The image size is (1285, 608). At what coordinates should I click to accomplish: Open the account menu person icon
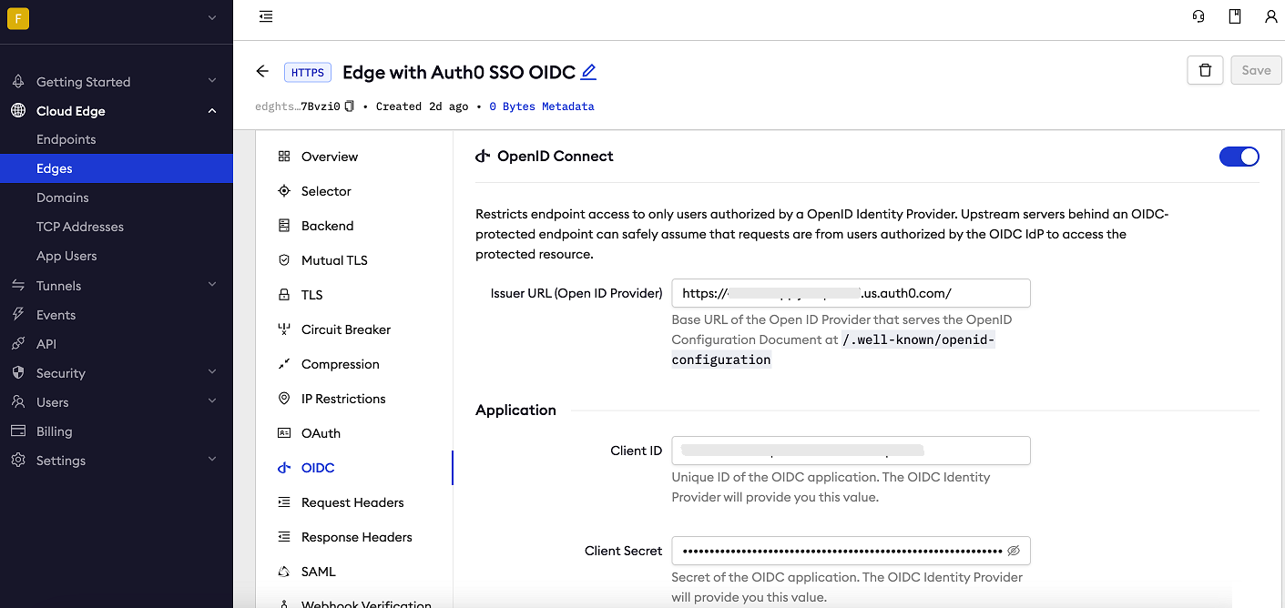point(1271,16)
